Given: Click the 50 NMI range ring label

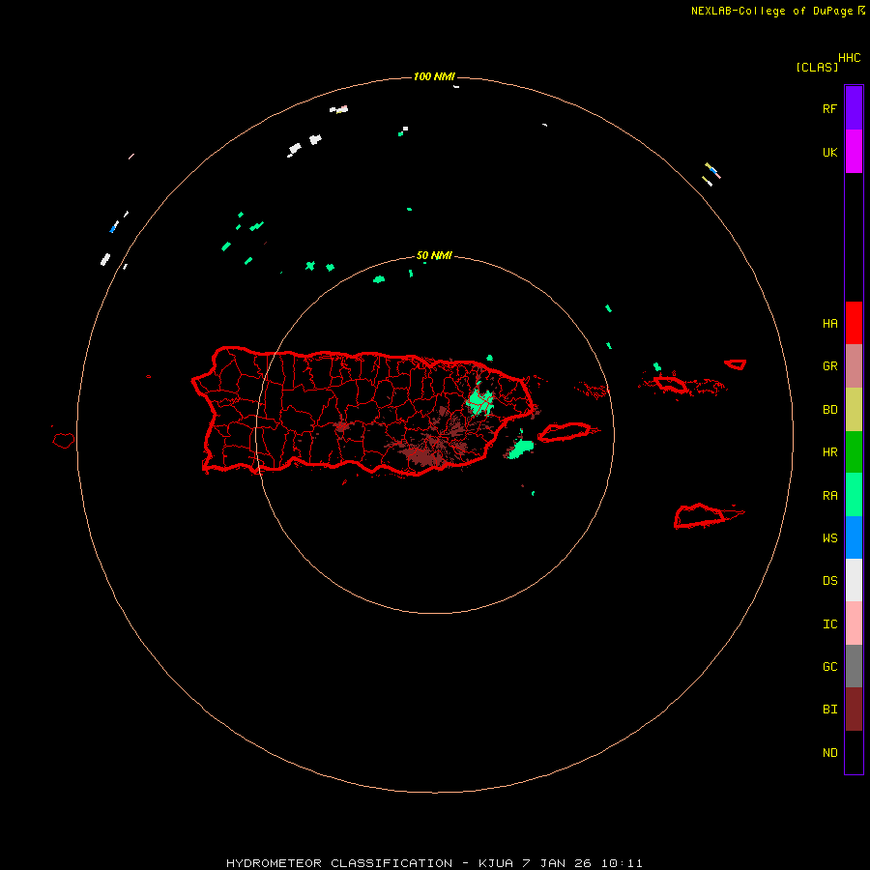Looking at the screenshot, I should tap(434, 255).
